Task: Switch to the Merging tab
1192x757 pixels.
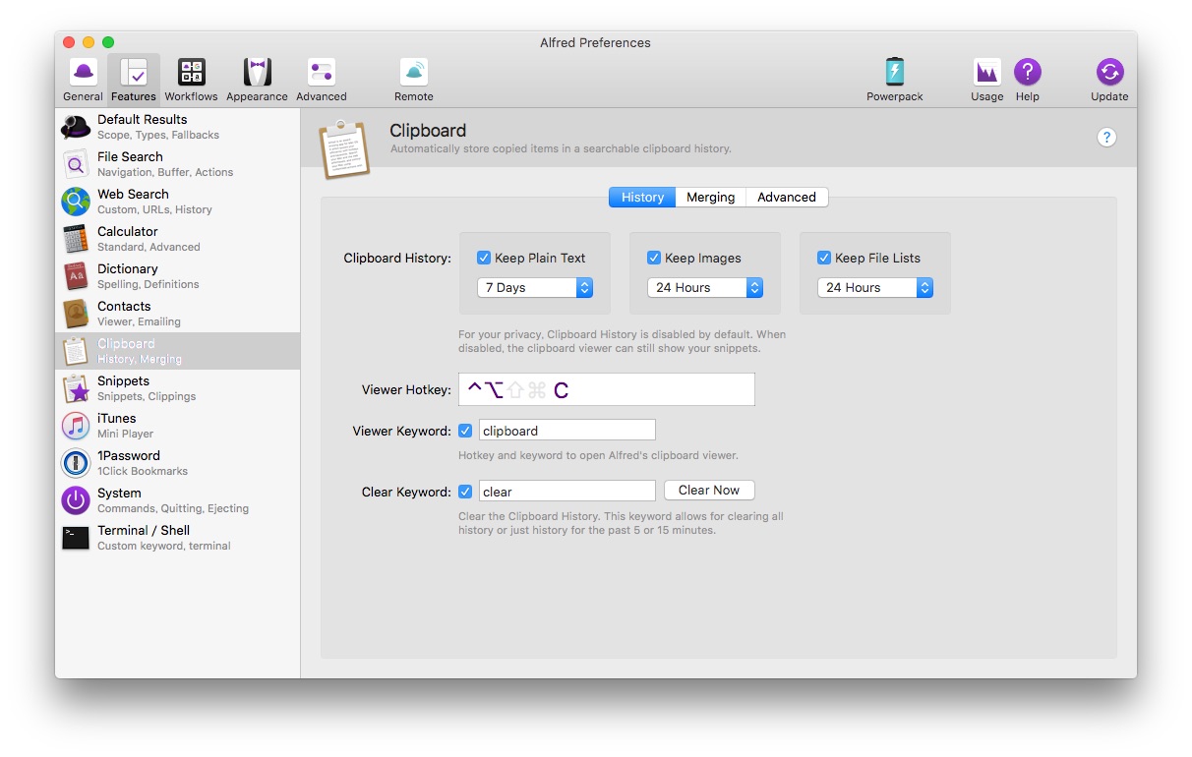Action: [710, 198]
